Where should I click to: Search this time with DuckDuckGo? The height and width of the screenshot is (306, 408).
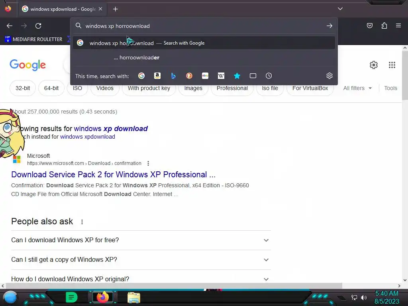pos(189,76)
